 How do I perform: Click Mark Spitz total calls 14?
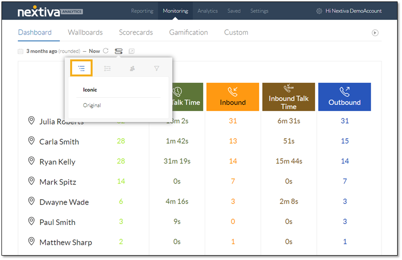pos(121,181)
